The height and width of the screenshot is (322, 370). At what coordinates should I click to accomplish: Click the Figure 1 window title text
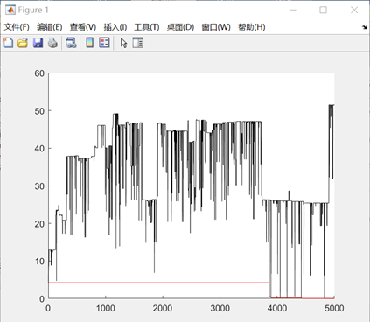pyautogui.click(x=33, y=10)
